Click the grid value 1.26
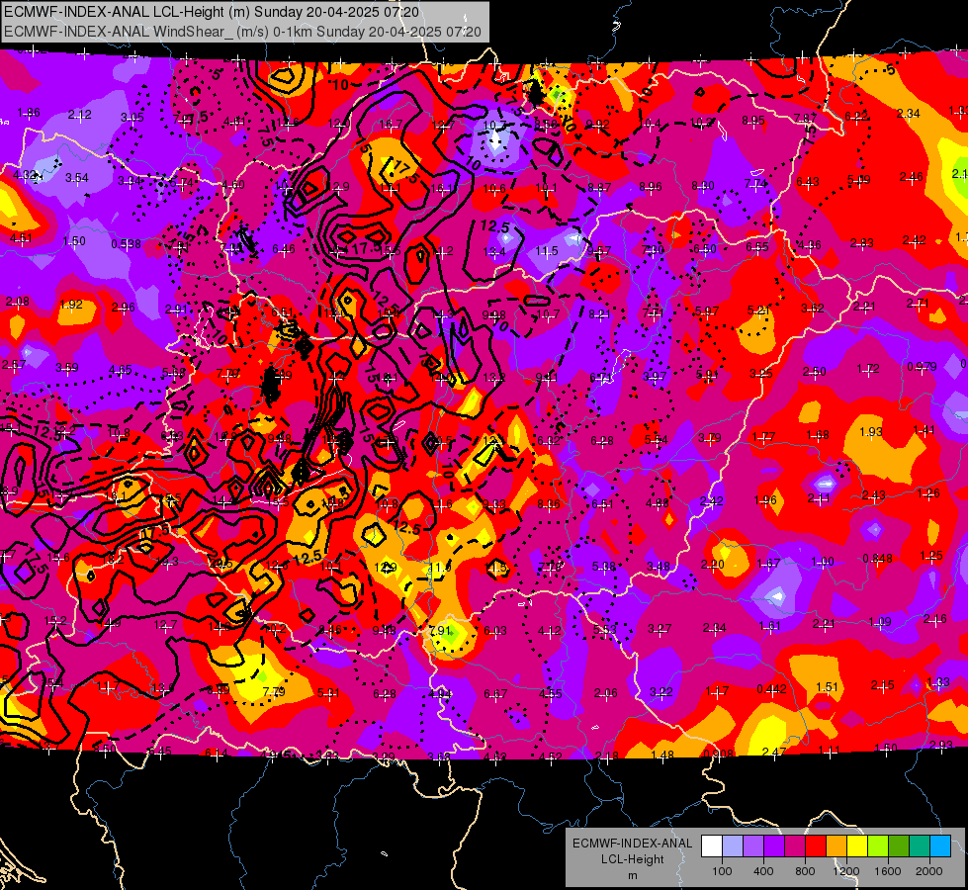 (x=928, y=492)
